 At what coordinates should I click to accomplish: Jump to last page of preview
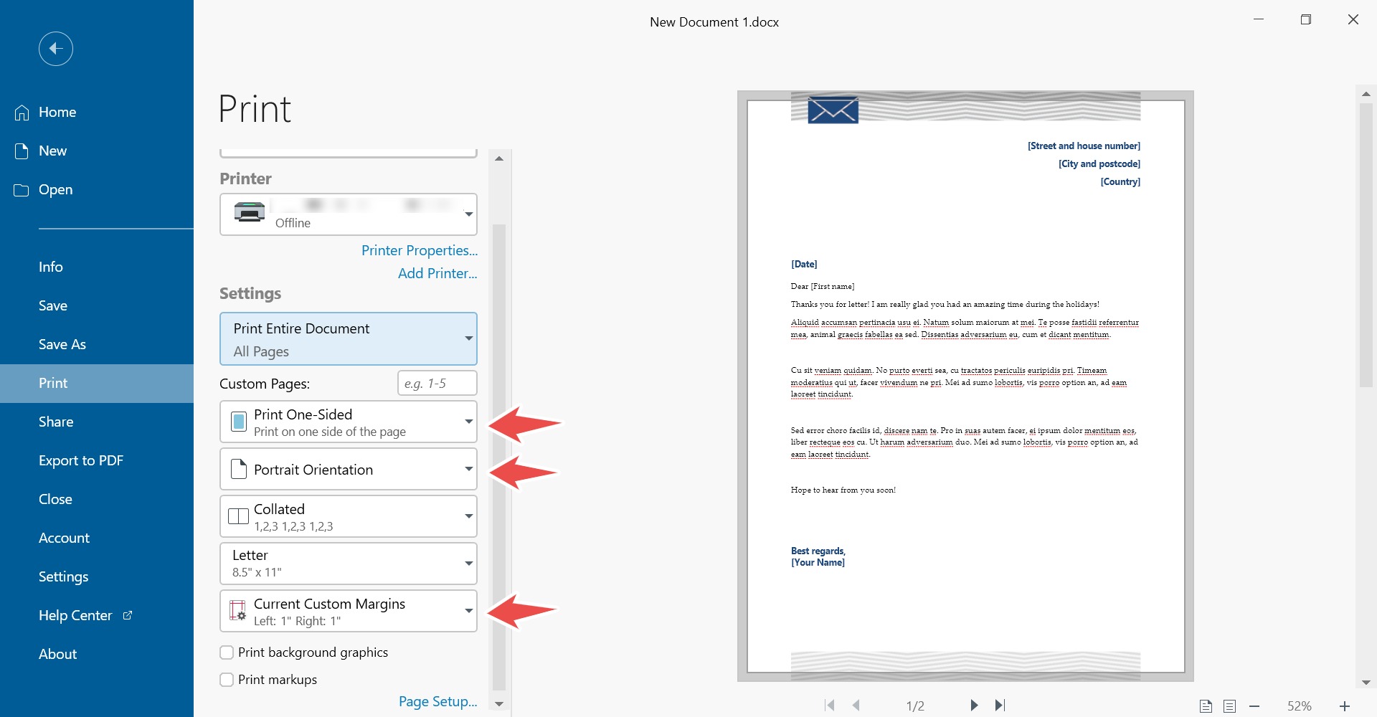coord(1000,706)
